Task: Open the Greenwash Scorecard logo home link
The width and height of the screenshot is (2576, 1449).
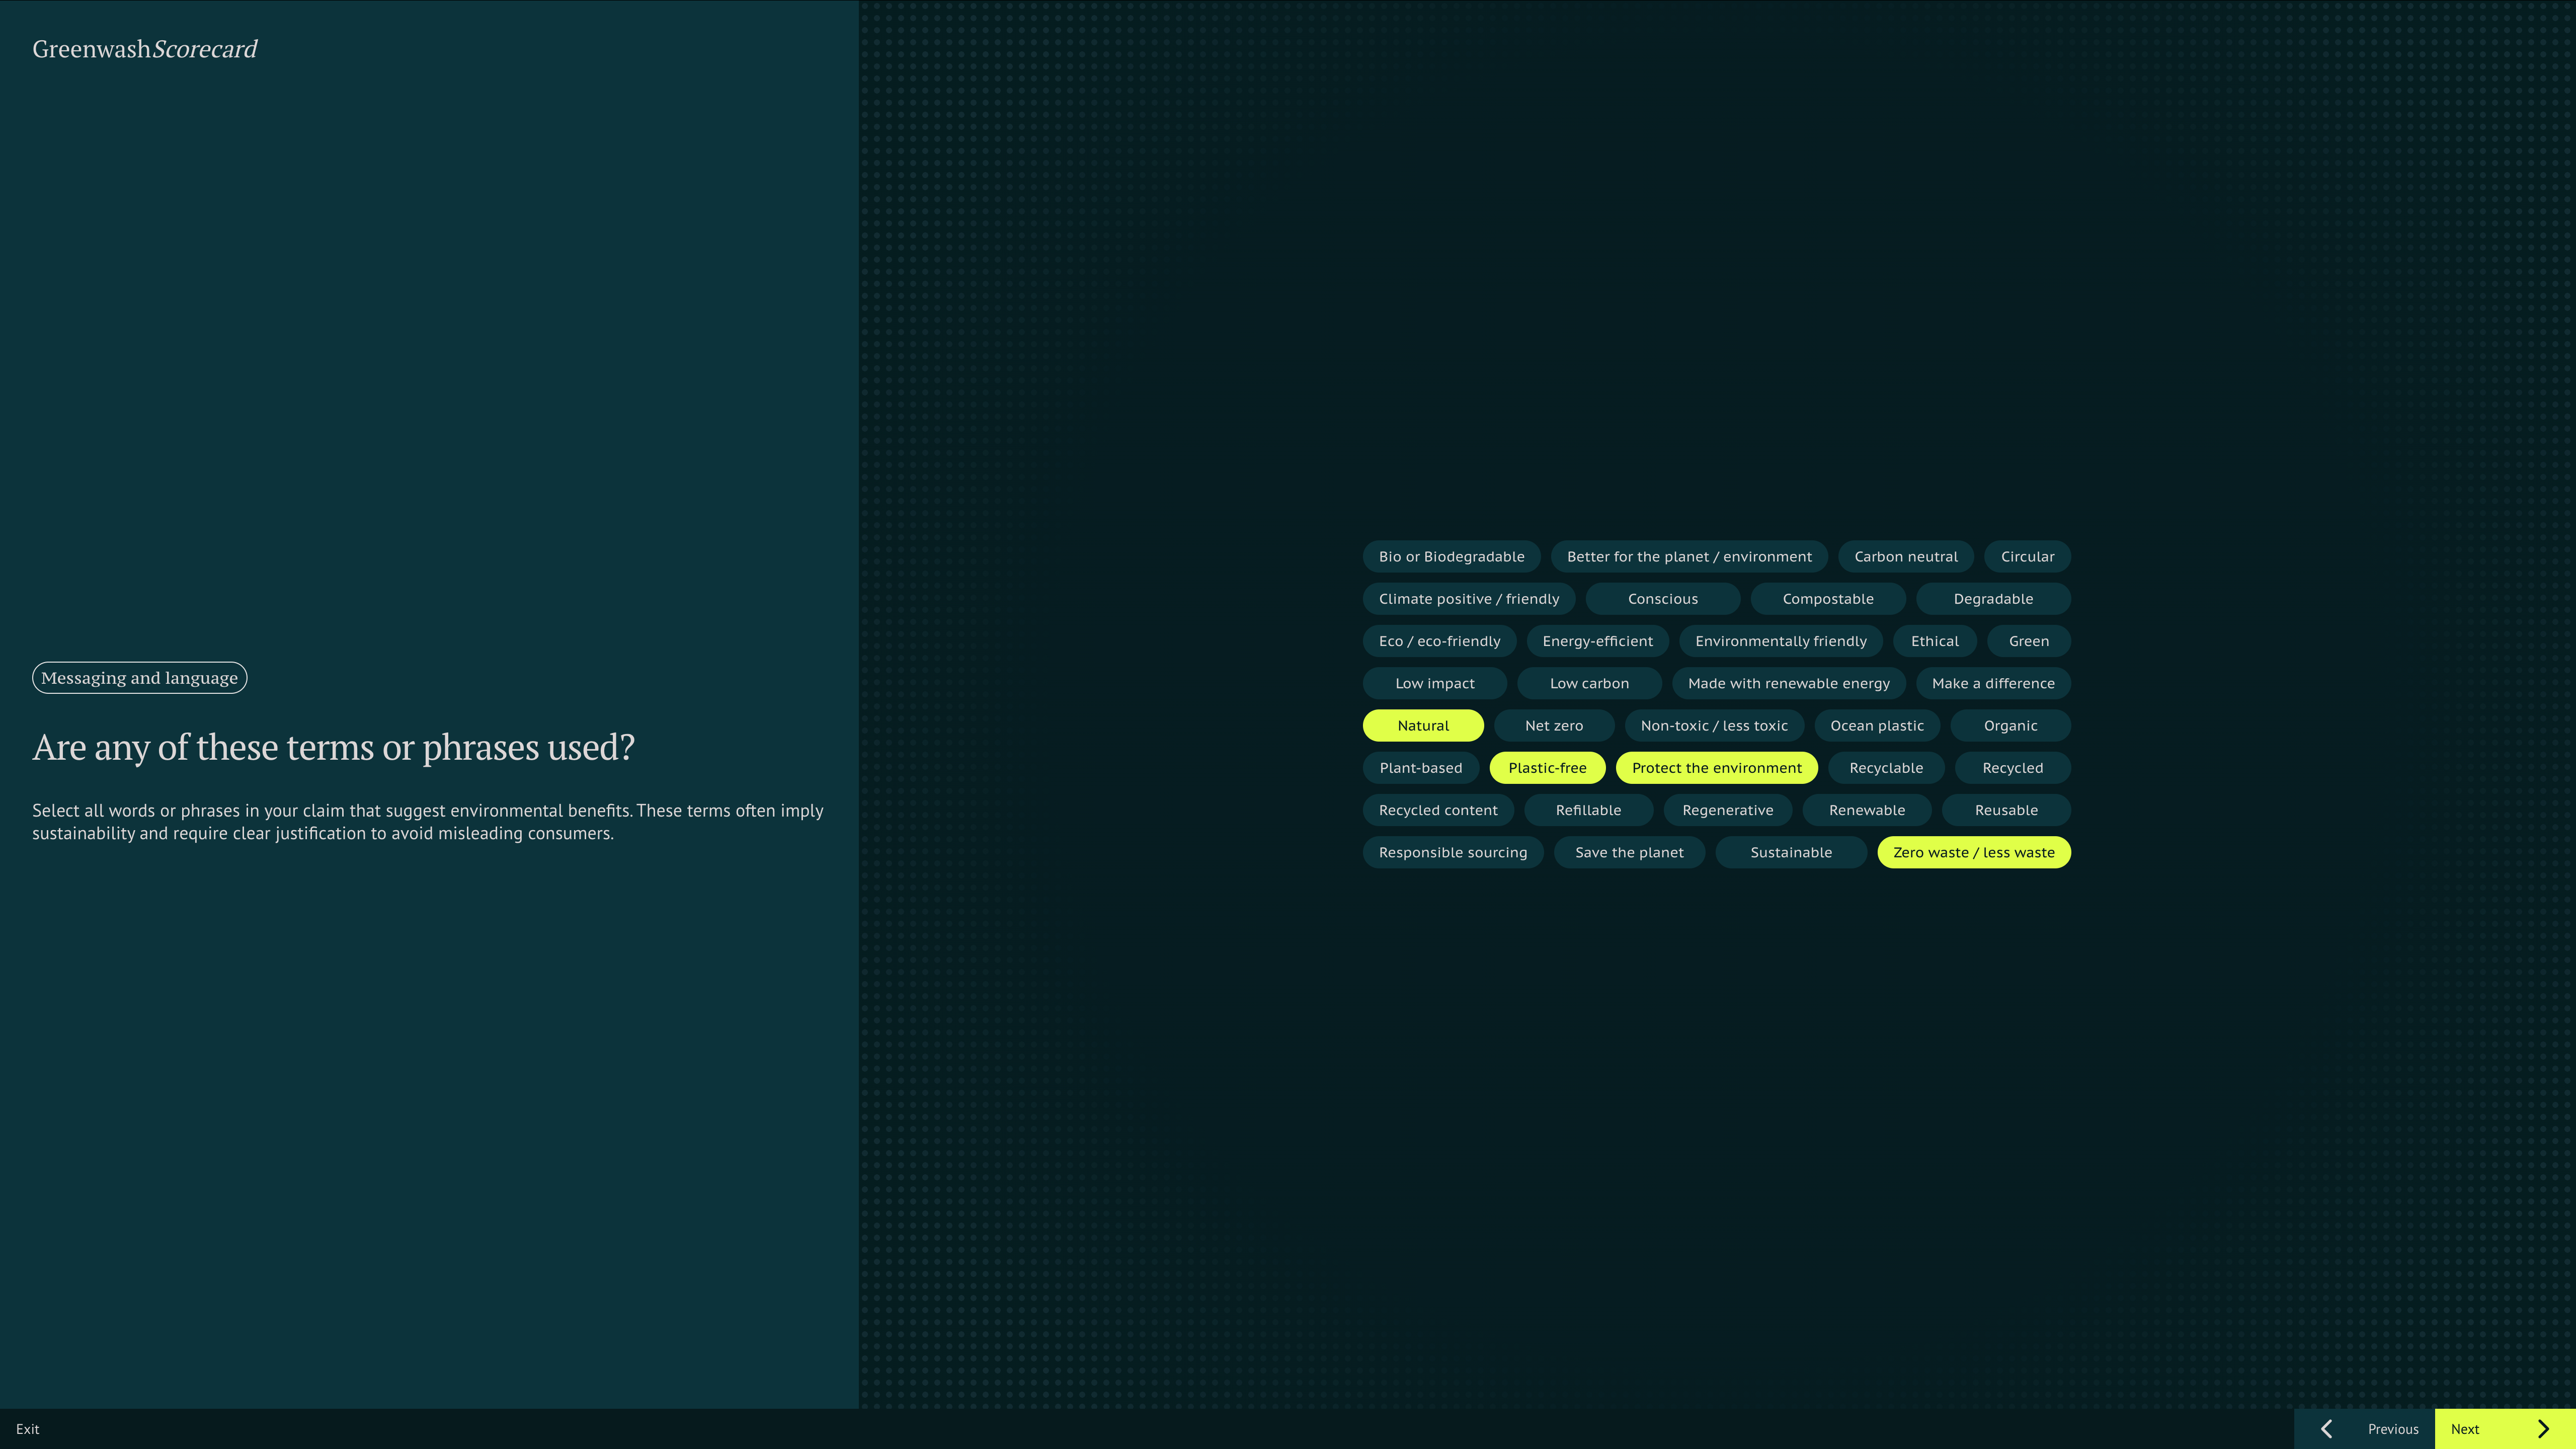Action: click(145, 49)
